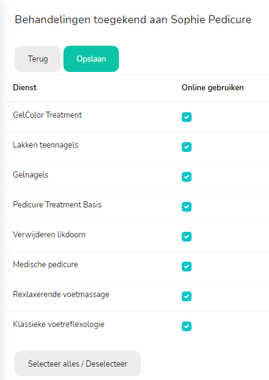This screenshot has height=380, width=269.
Task: Uncheck Verwijderen likdoorn online checkbox
Action: [x=187, y=237]
